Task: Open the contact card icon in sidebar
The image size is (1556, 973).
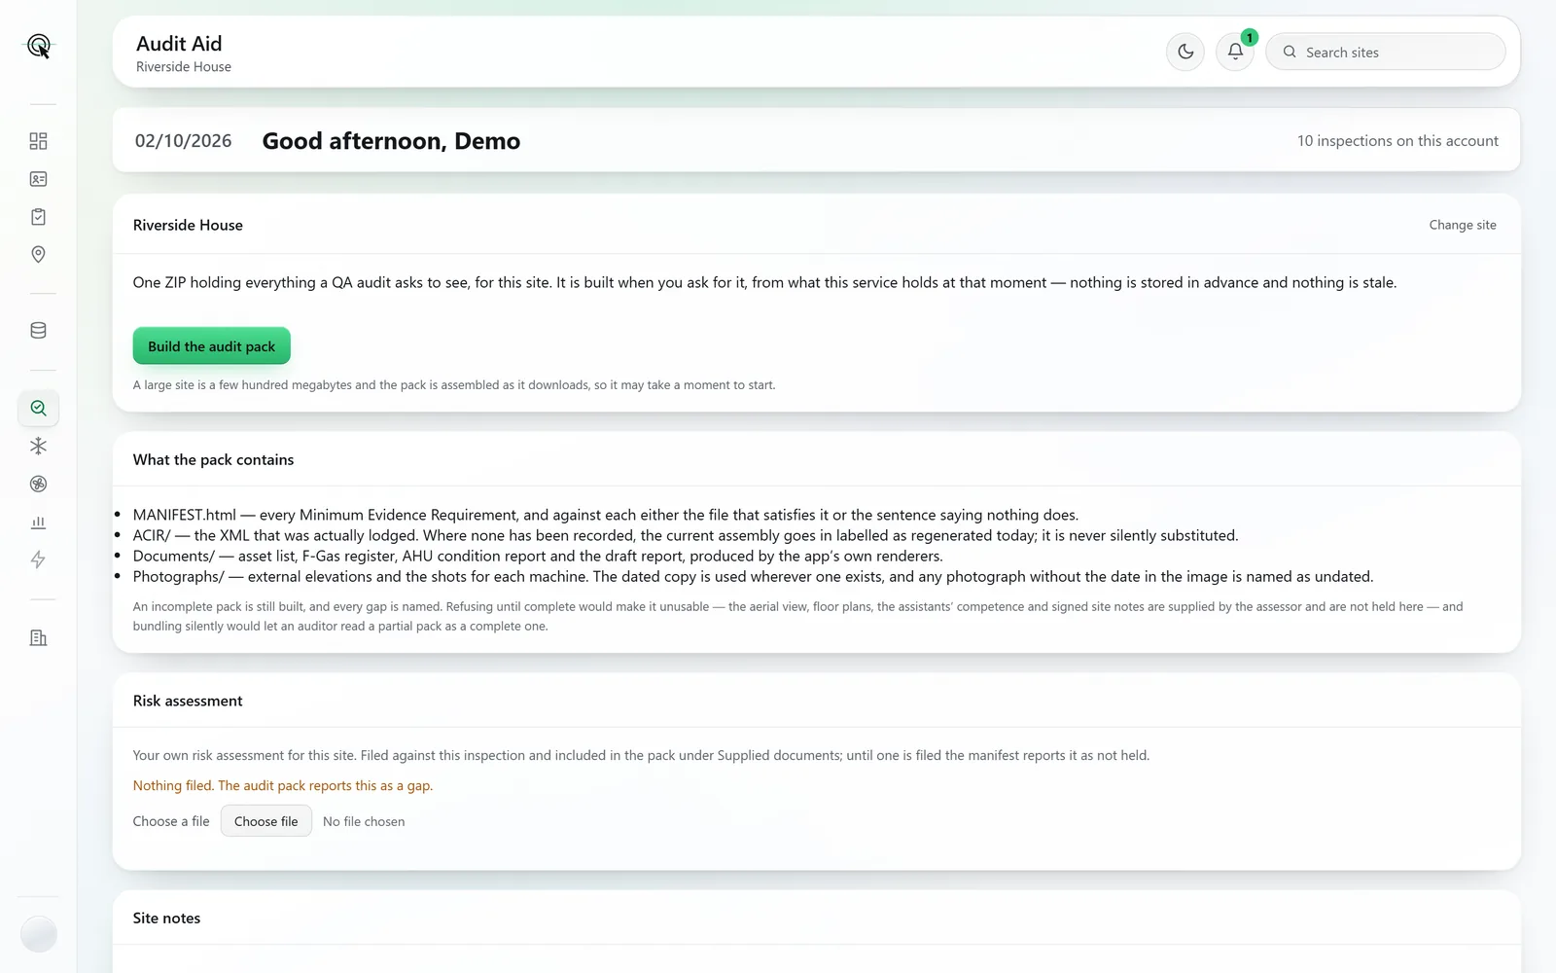Action: [38, 179]
